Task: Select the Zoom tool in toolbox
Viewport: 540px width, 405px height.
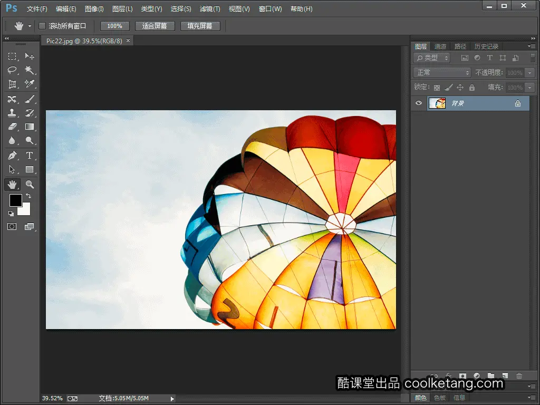Action: 30,185
